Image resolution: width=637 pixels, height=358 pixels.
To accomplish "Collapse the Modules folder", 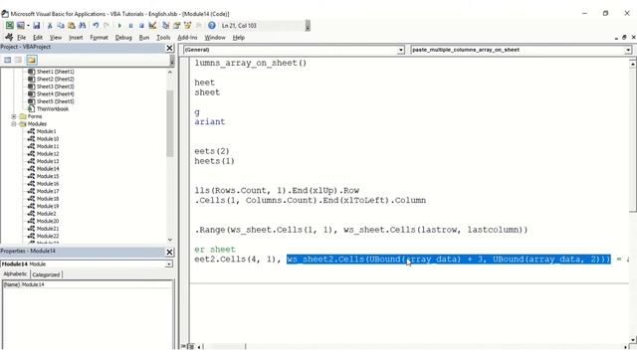I will [x=14, y=123].
